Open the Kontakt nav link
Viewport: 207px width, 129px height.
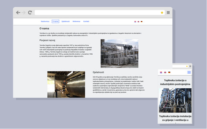pyautogui.click(x=86, y=21)
